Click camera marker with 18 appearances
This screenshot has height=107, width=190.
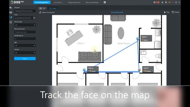click(84, 70)
